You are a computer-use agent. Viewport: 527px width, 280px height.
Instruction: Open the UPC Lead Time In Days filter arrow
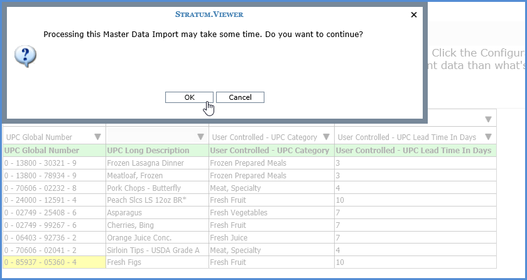click(x=488, y=137)
